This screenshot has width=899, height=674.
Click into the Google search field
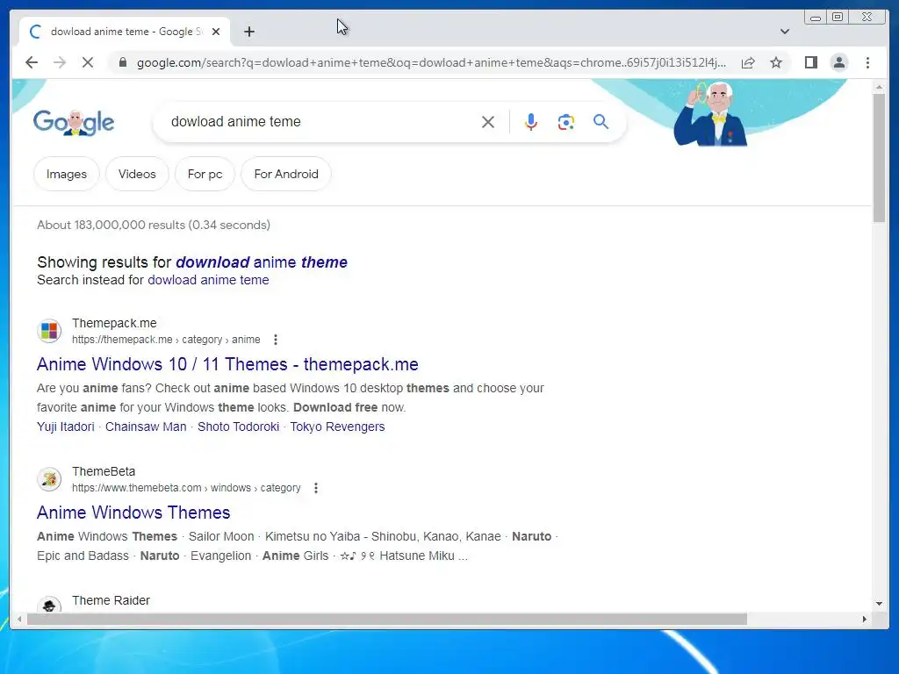(x=321, y=122)
